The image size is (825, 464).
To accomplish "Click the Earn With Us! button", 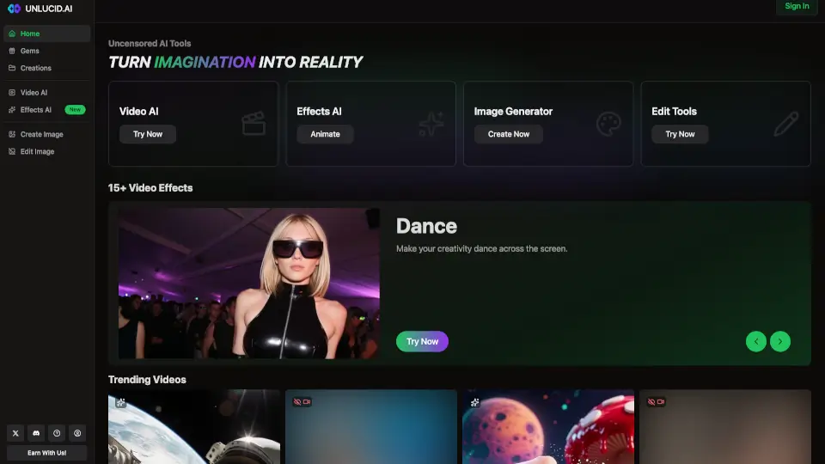I will (46, 453).
